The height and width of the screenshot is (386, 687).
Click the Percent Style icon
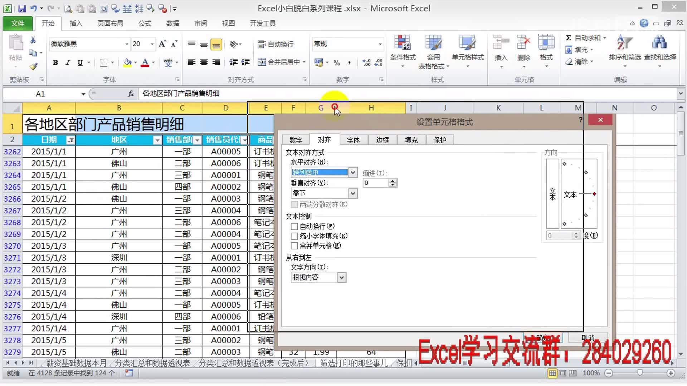[x=337, y=63]
